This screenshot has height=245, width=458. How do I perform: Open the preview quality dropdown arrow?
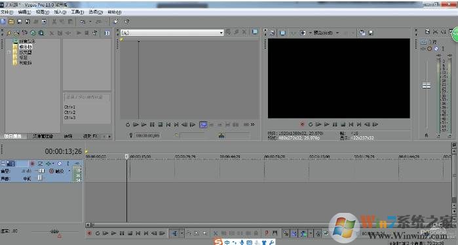pyautogui.click(x=337, y=33)
